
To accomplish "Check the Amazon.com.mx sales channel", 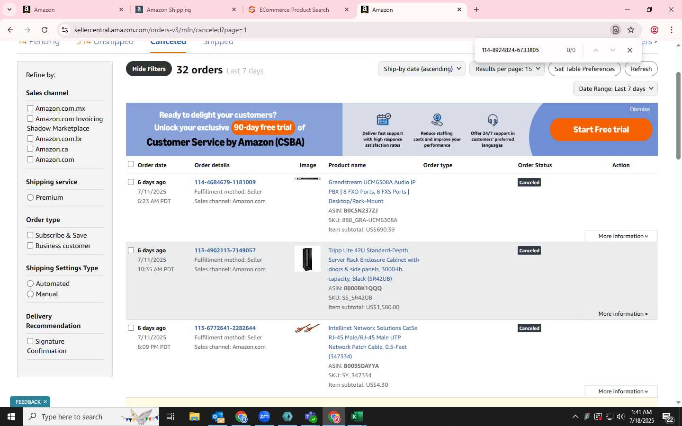I will pos(30,108).
